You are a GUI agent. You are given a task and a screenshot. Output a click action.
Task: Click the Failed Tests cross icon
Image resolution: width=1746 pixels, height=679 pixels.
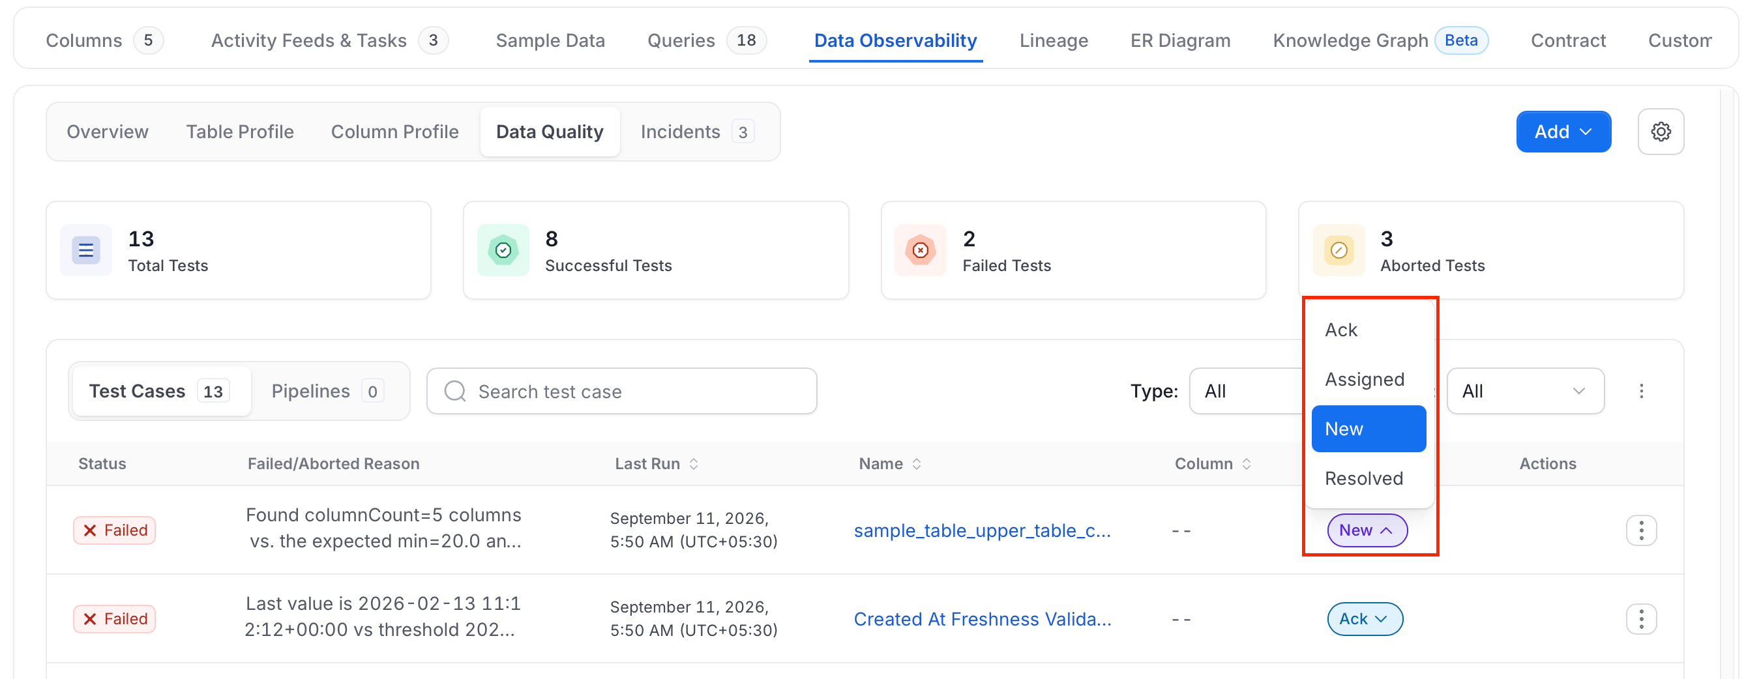click(920, 250)
